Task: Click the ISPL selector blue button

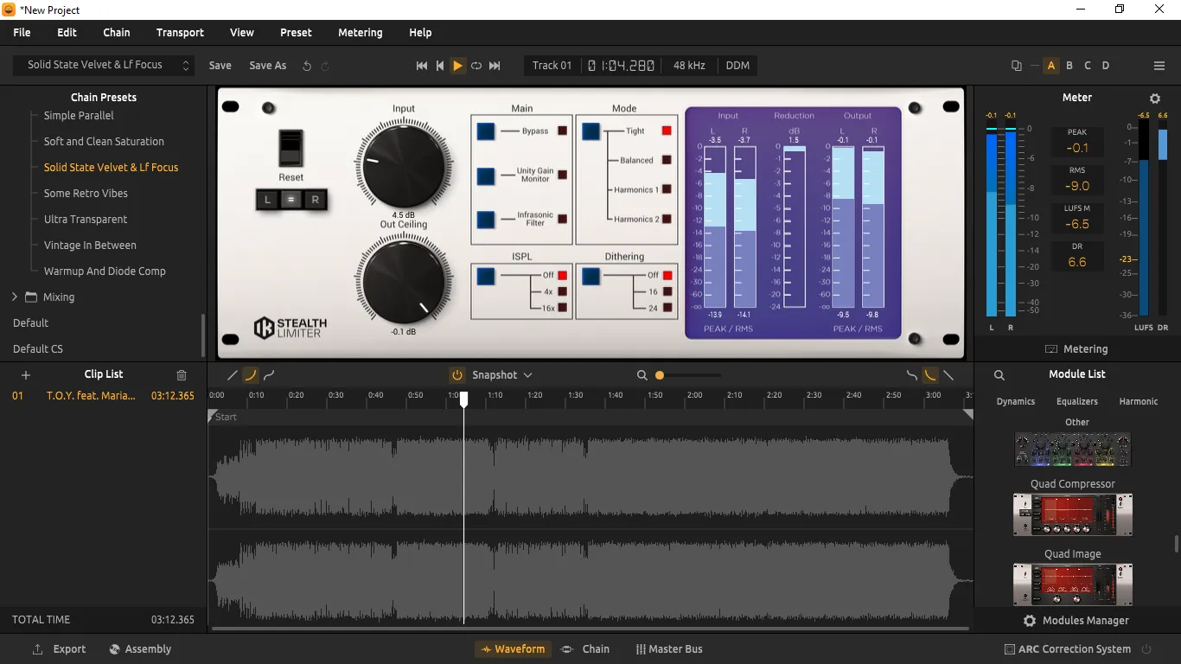Action: pyautogui.click(x=486, y=277)
